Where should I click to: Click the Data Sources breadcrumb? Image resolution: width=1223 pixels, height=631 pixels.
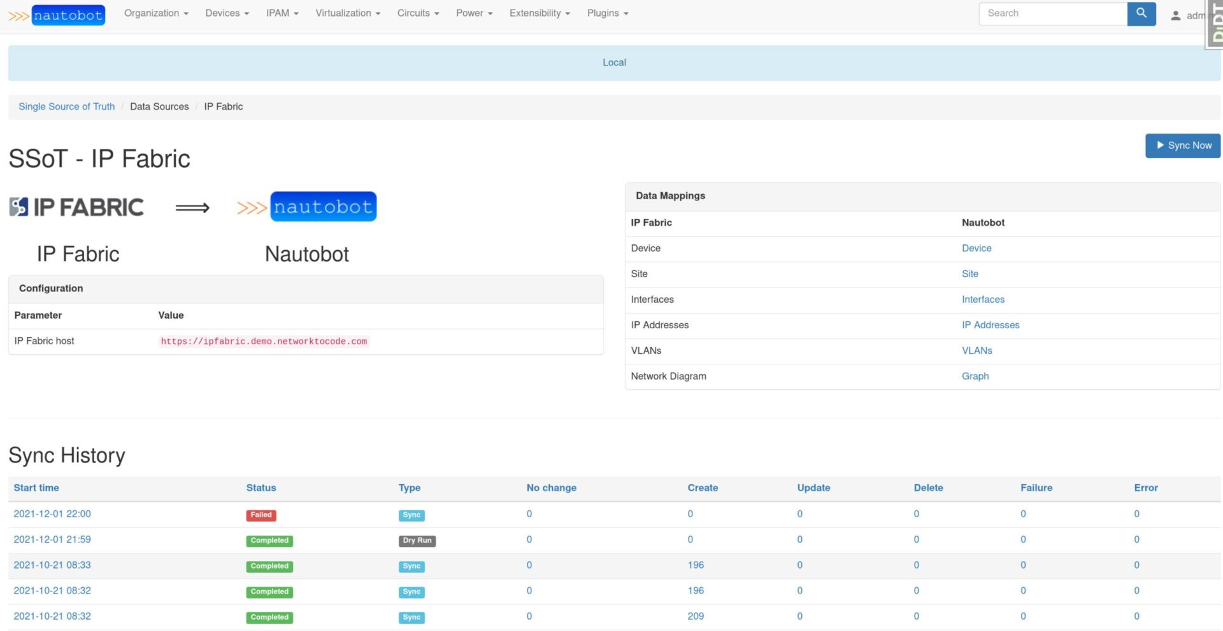point(159,107)
